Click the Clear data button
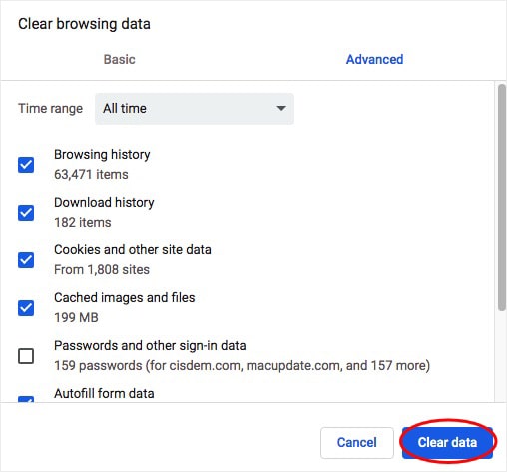The height and width of the screenshot is (472, 507). pyautogui.click(x=447, y=442)
